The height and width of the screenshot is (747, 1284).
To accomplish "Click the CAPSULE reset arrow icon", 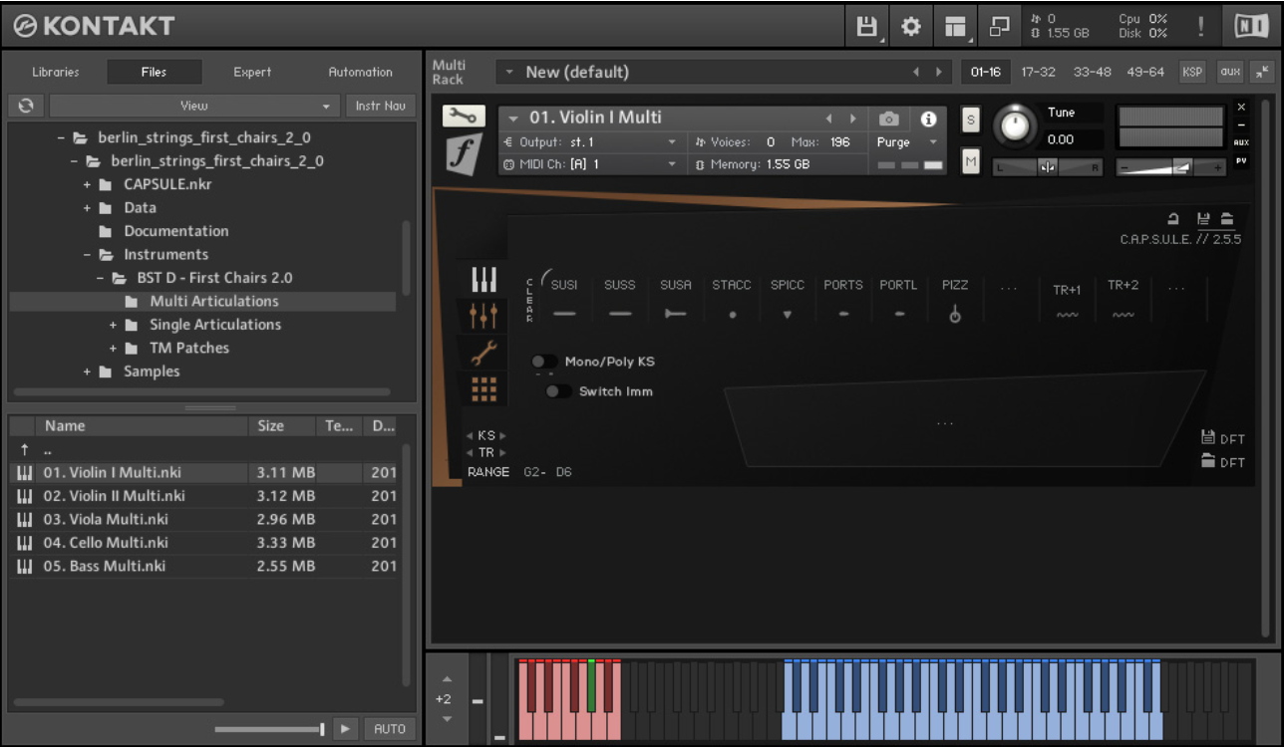I will point(1174,219).
